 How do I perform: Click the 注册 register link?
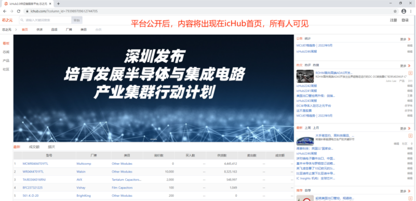coord(393,20)
